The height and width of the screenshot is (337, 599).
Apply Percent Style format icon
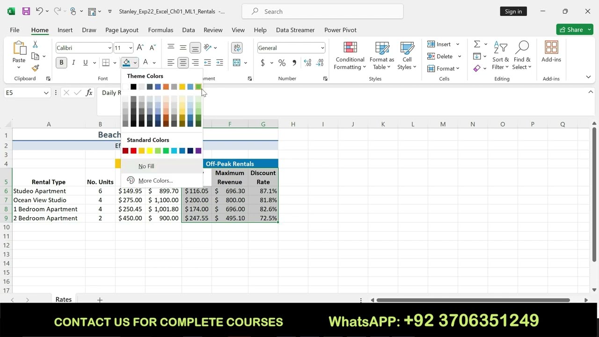[x=282, y=62]
